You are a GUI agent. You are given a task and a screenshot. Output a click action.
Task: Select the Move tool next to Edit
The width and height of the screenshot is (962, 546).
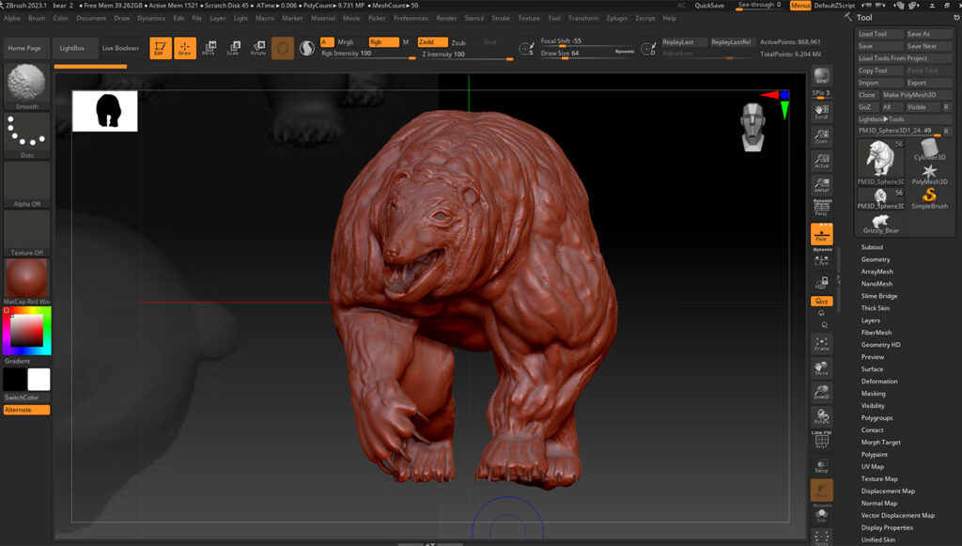coord(209,47)
